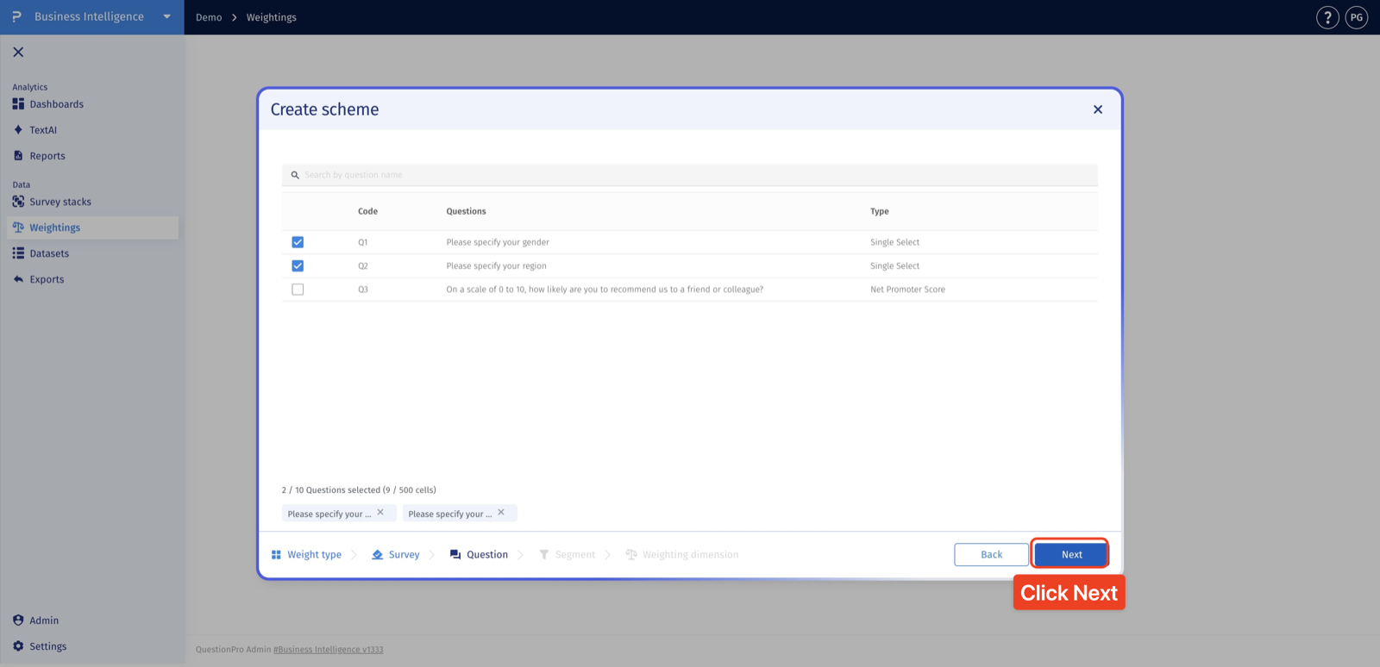The width and height of the screenshot is (1380, 667).
Task: Open the PG user profile avatar
Action: 1357,17
